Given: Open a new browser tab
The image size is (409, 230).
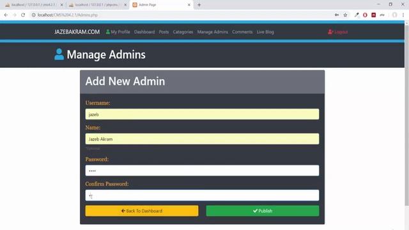Looking at the screenshot, I should [199, 4].
